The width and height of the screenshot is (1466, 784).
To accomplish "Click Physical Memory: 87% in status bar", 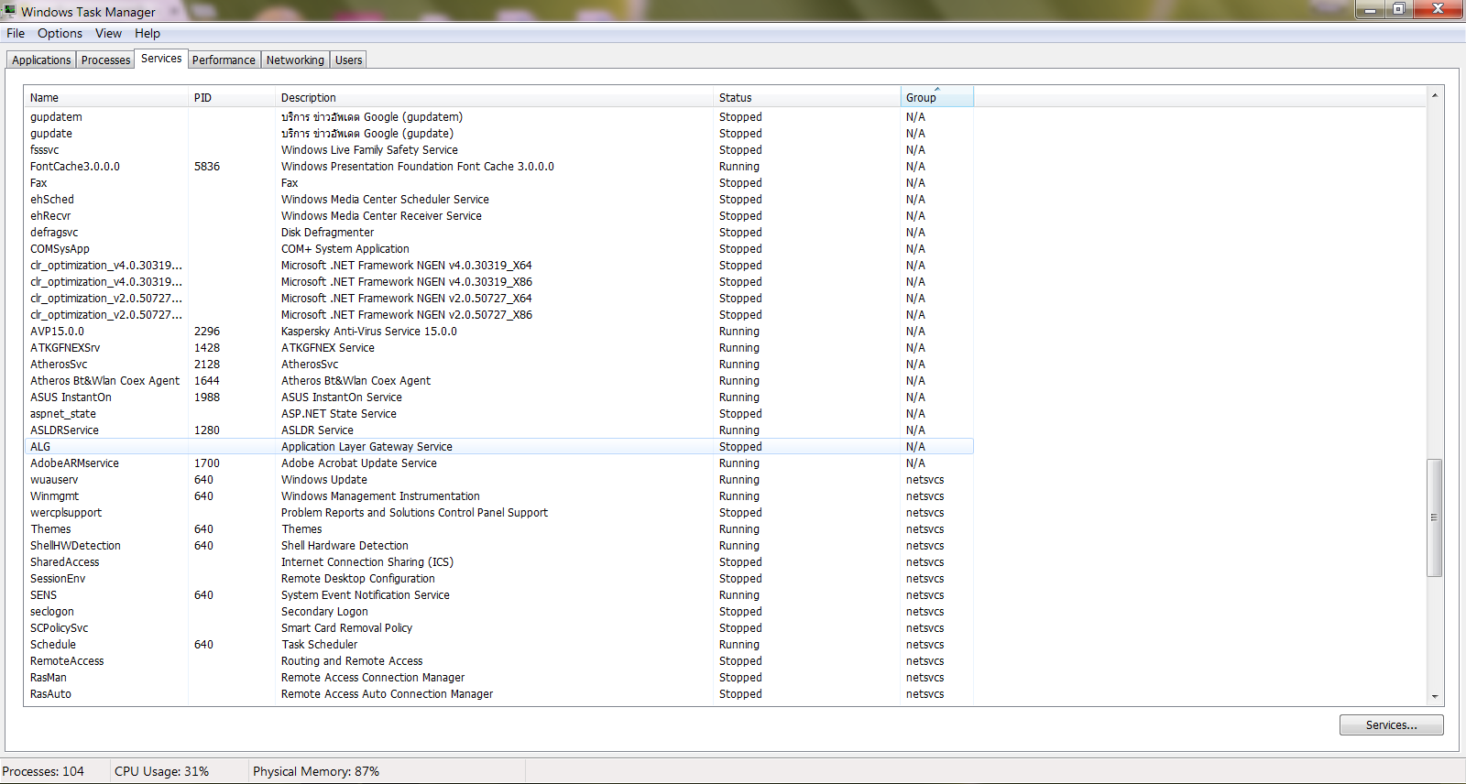I will (x=316, y=771).
